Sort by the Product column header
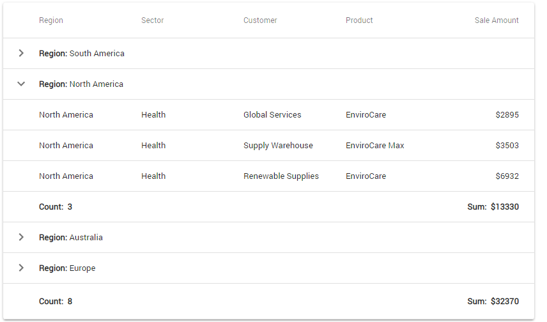Screen dimensions: 547x322 [x=359, y=20]
